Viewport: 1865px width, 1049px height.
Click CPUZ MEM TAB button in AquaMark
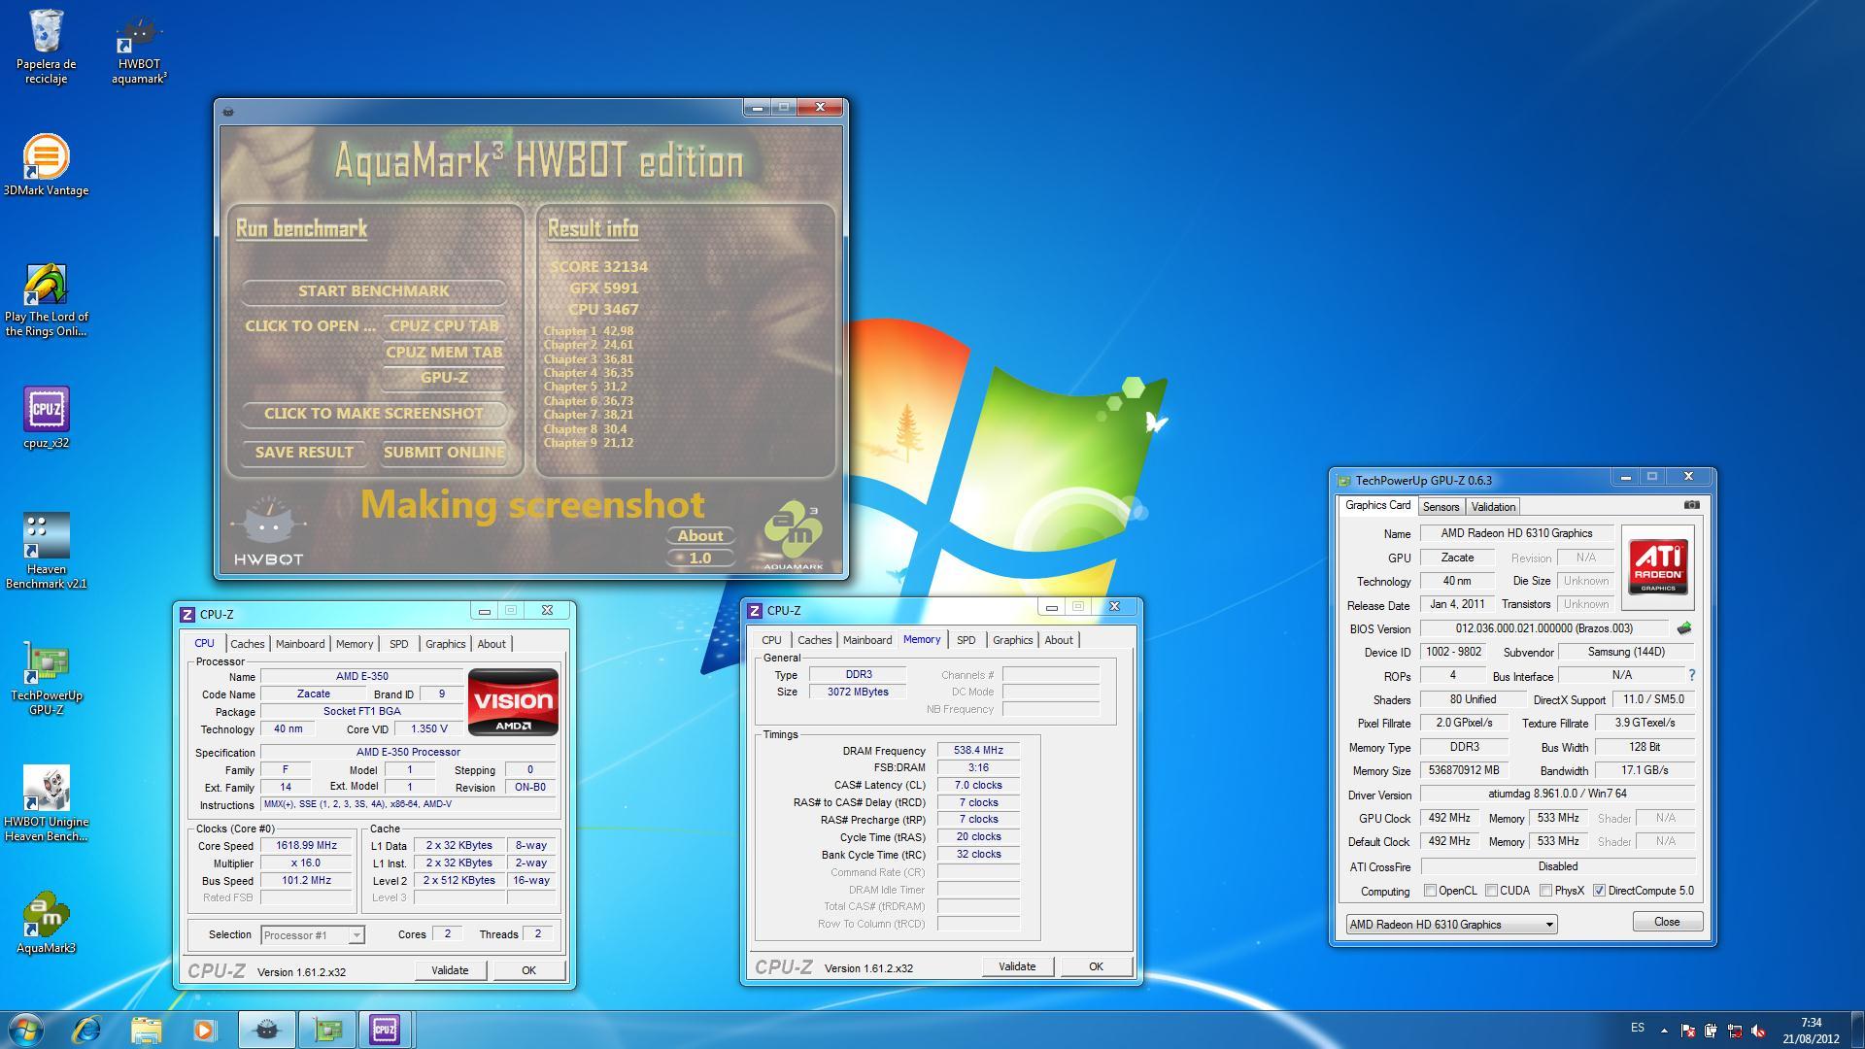pyautogui.click(x=444, y=353)
